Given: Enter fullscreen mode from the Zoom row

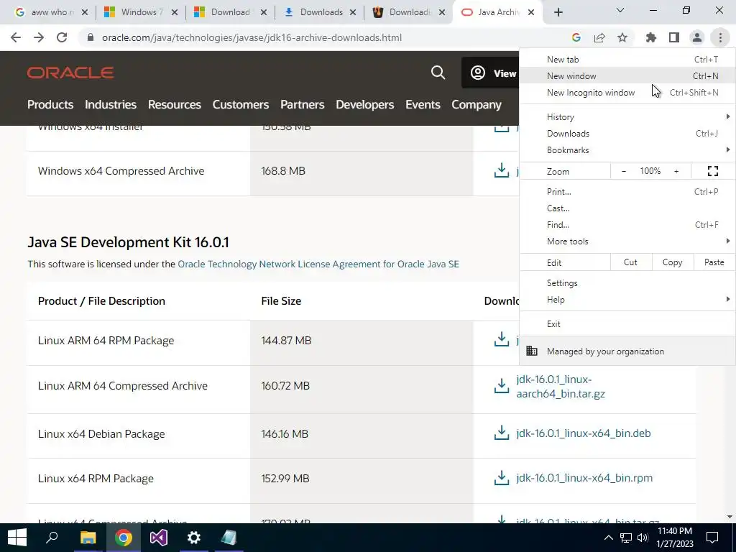Looking at the screenshot, I should click(x=712, y=171).
